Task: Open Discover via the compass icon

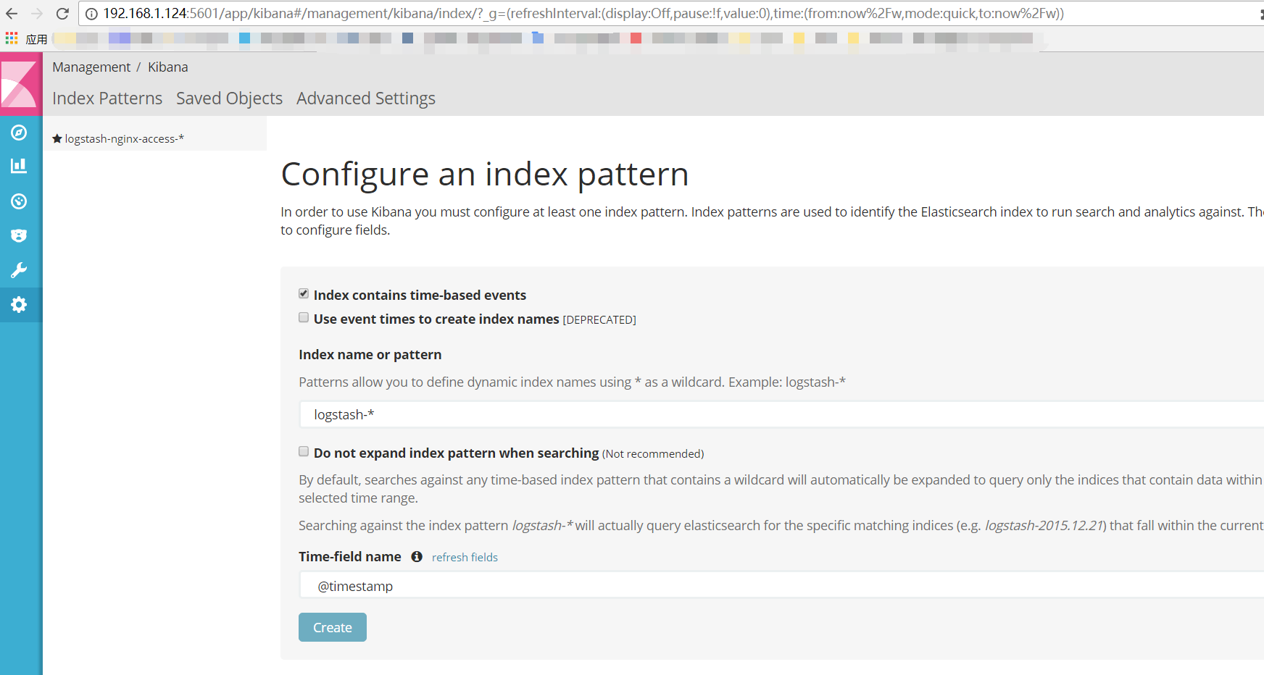Action: [x=19, y=133]
